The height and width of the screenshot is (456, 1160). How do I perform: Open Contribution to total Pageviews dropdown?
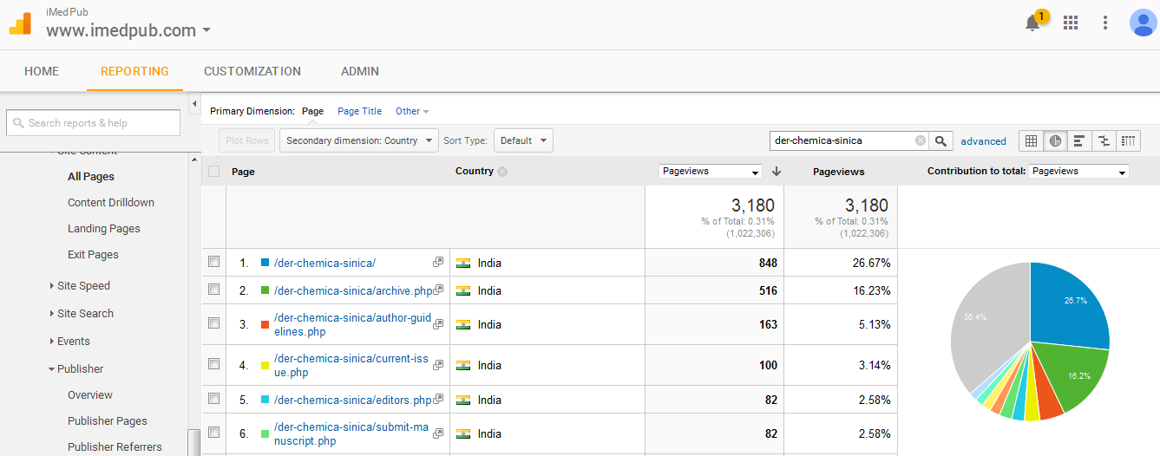click(1078, 172)
